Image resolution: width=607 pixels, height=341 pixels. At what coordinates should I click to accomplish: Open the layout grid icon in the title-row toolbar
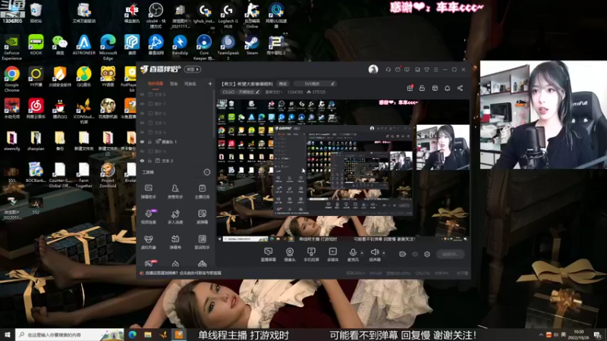coord(435,88)
